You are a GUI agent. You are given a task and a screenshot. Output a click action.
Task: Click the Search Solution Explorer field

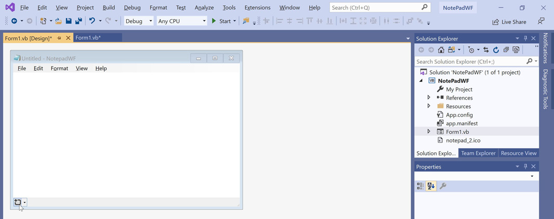click(470, 61)
